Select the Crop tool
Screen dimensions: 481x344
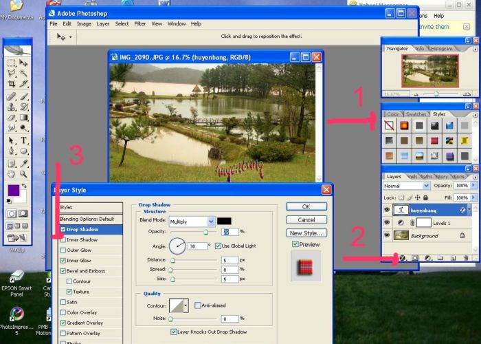coord(12,83)
